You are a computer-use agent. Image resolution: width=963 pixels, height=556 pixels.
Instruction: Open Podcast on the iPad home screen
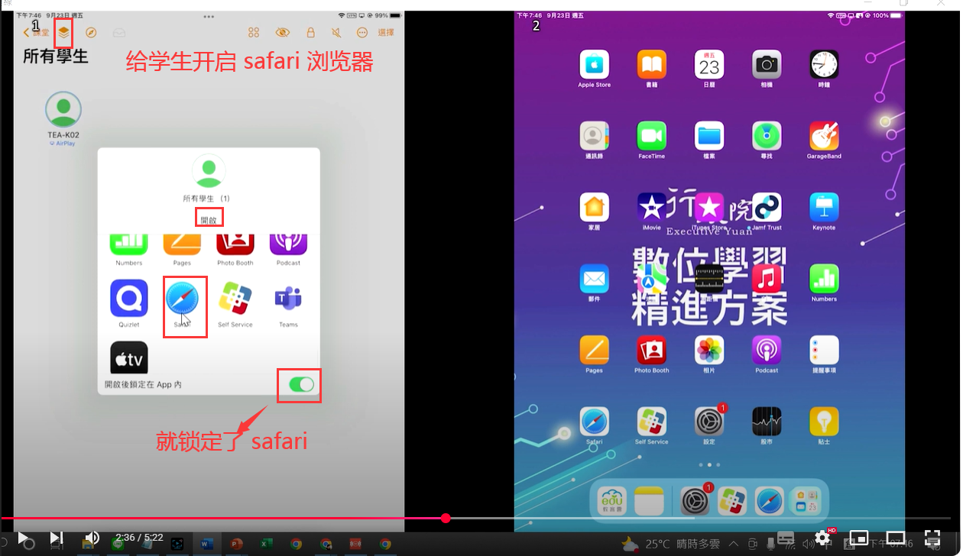[767, 350]
